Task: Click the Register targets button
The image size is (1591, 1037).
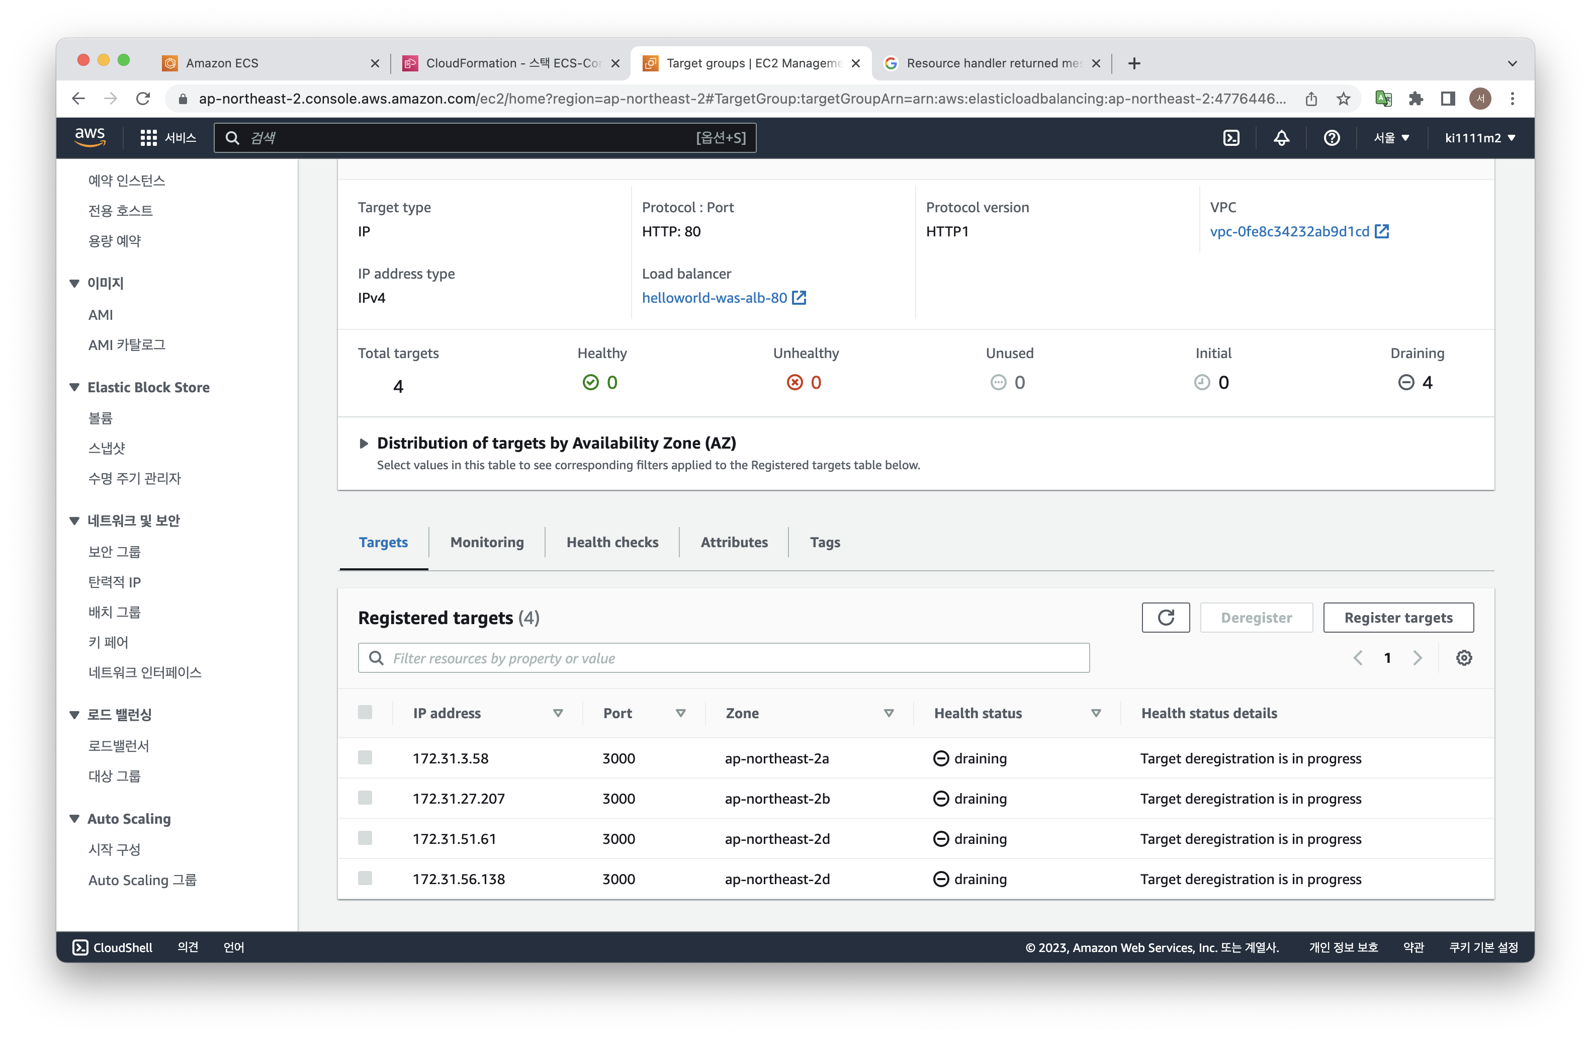Action: tap(1398, 617)
